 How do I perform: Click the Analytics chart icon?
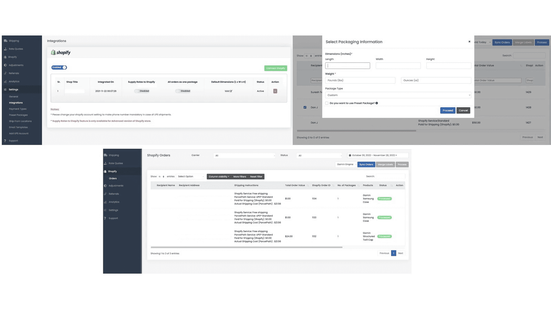point(5,81)
